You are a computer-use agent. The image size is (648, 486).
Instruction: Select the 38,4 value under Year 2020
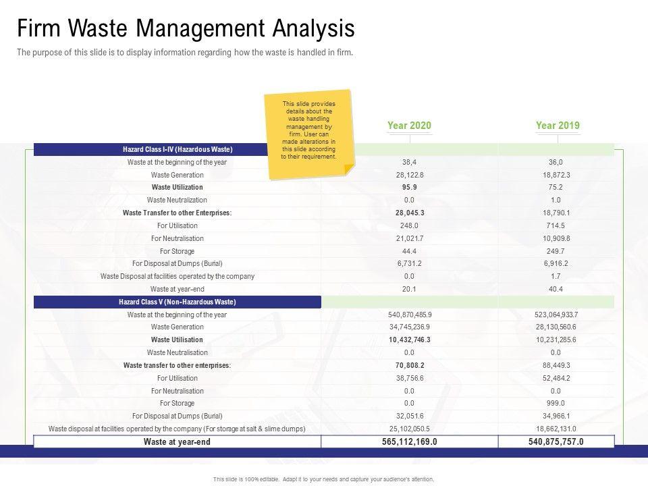click(x=409, y=162)
